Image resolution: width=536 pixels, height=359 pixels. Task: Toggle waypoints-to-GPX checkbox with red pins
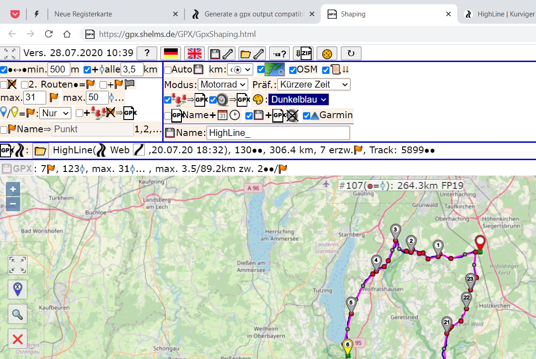coord(168,100)
